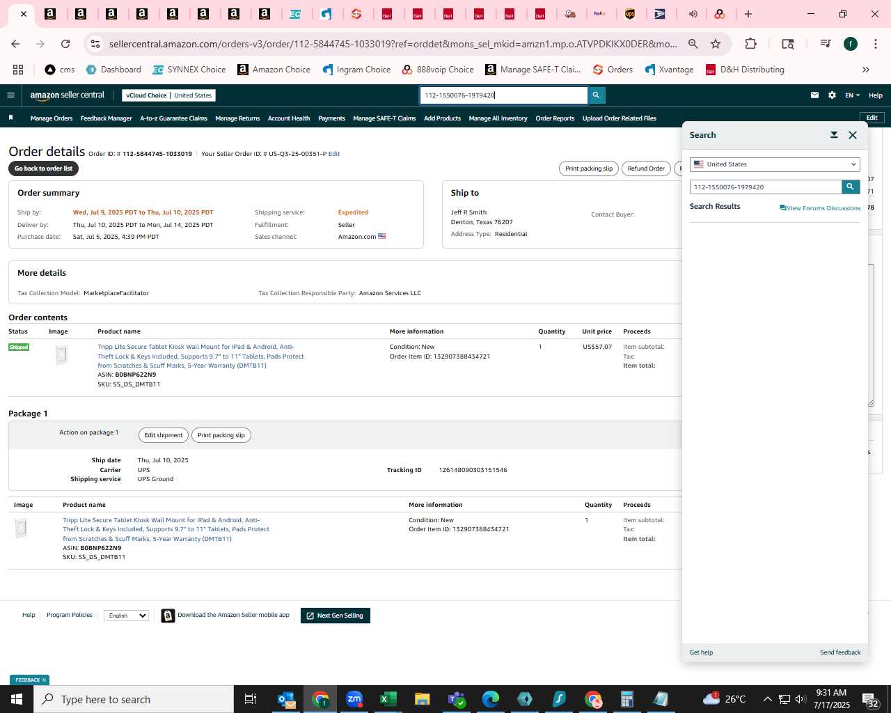Click the header search magnifier button
The width and height of the screenshot is (891, 713).
596,95
